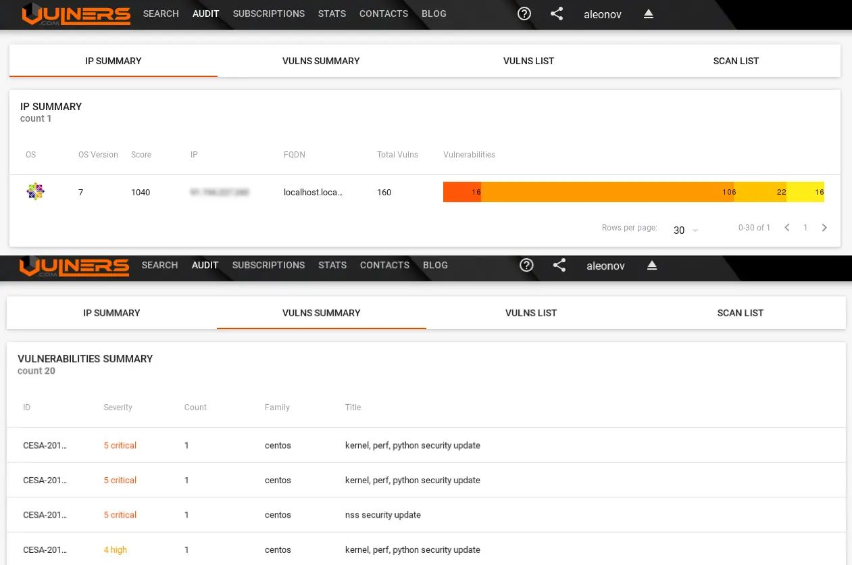The width and height of the screenshot is (852, 565).
Task: Switch to the VULNS LIST tab
Action: click(529, 61)
